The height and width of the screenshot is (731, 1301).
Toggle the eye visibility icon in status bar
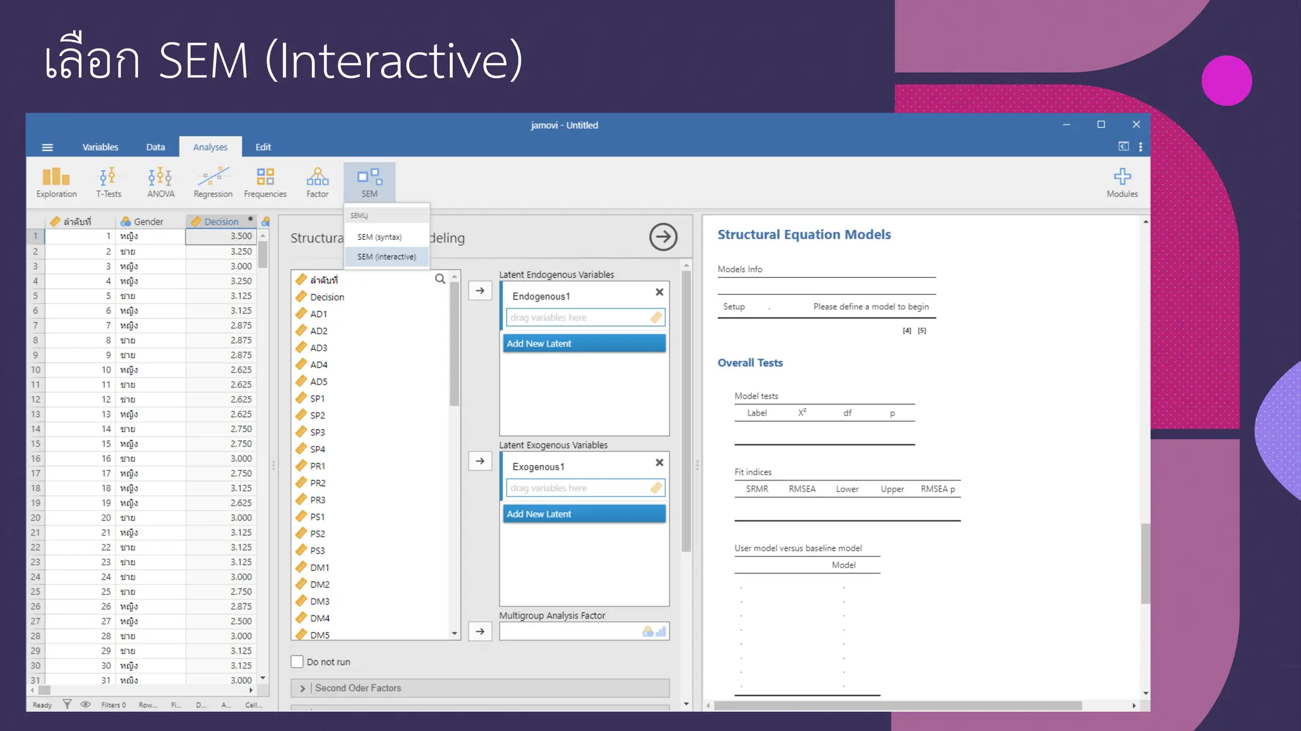[86, 704]
